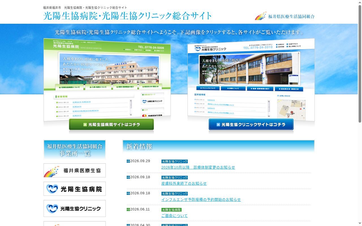Click the green grid icon beside 2026.06.11
The width and height of the screenshot is (362, 226).
coord(128,210)
